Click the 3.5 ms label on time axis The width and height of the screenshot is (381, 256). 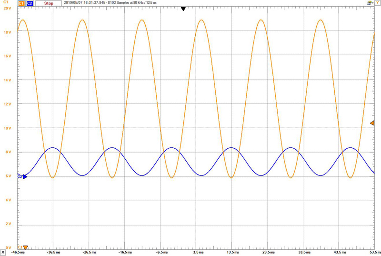[195, 251]
